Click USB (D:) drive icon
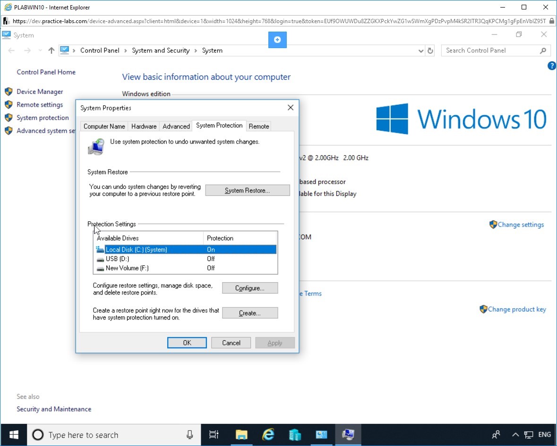This screenshot has height=446, width=557. [100, 259]
